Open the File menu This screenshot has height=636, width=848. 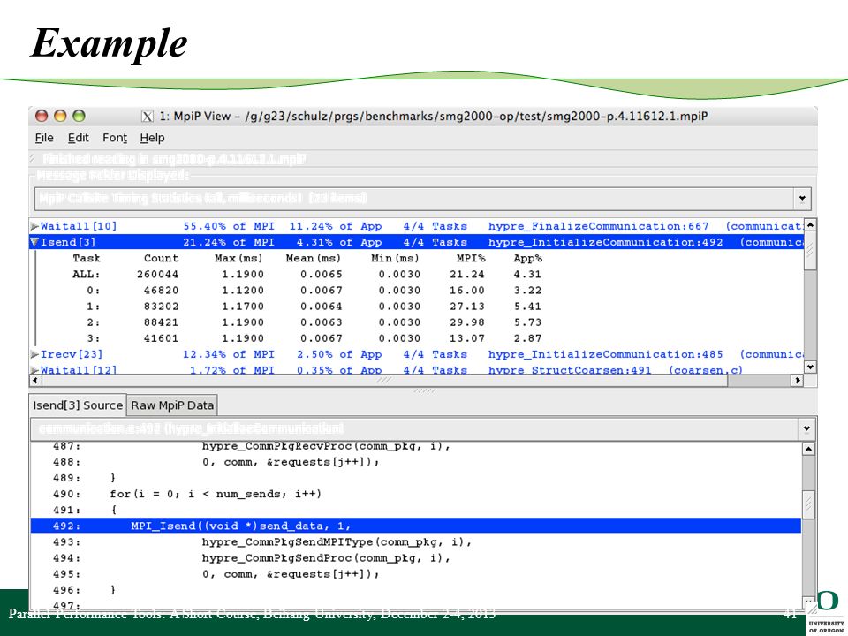point(44,138)
